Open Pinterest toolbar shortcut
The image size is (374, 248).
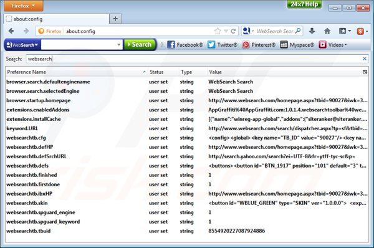259,45
